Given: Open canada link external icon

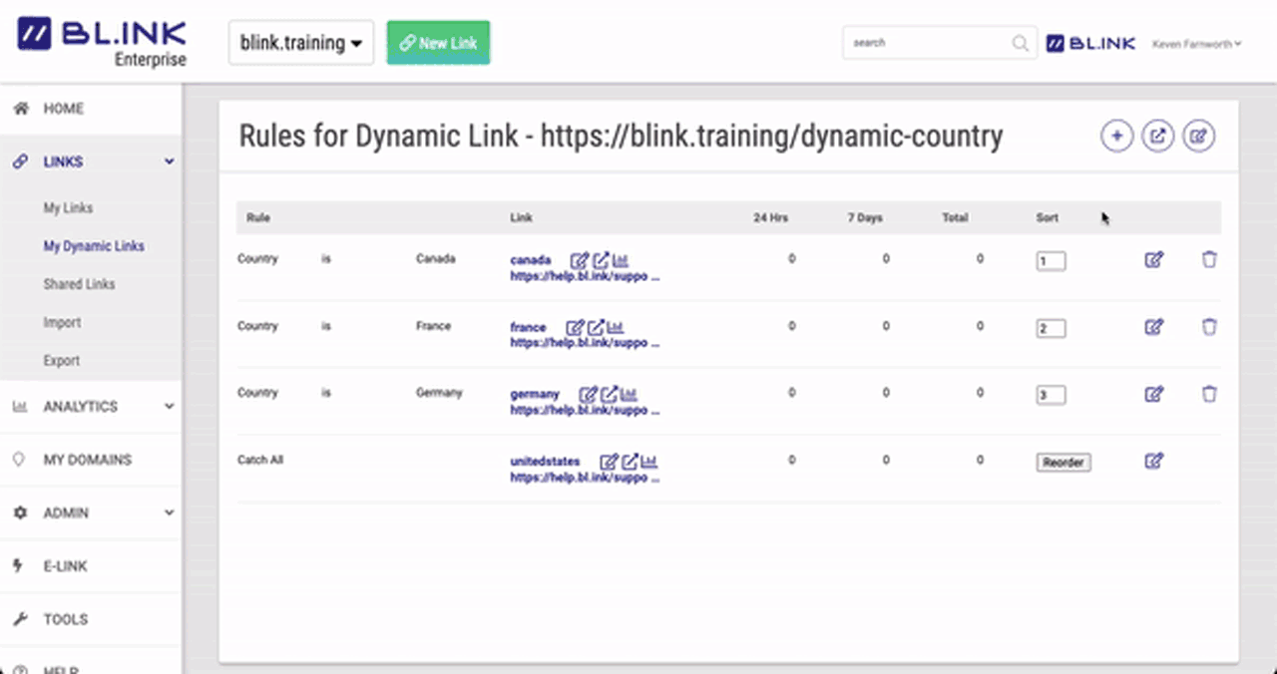Looking at the screenshot, I should [601, 260].
